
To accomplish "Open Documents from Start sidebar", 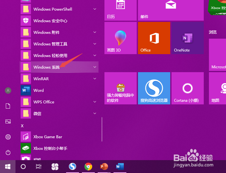I will click(8, 106).
